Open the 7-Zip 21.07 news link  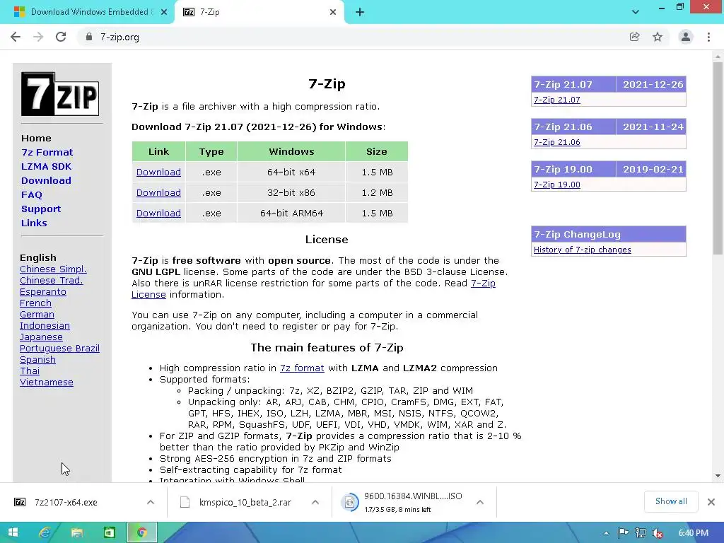(557, 100)
